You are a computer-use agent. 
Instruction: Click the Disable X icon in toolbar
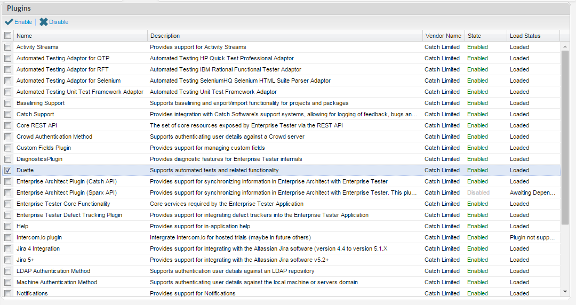(44, 22)
